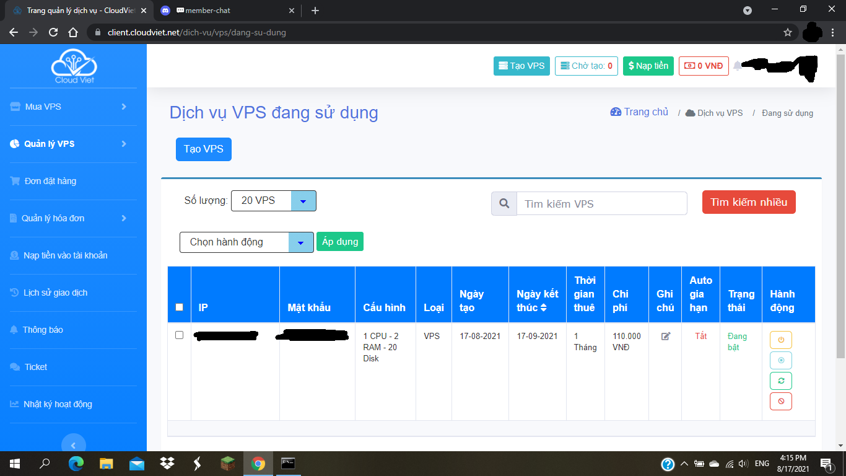
Task: Click into the Tìm kiếm VPS search field
Action: click(602, 203)
